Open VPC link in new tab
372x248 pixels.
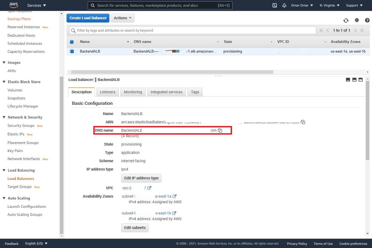click(149, 188)
